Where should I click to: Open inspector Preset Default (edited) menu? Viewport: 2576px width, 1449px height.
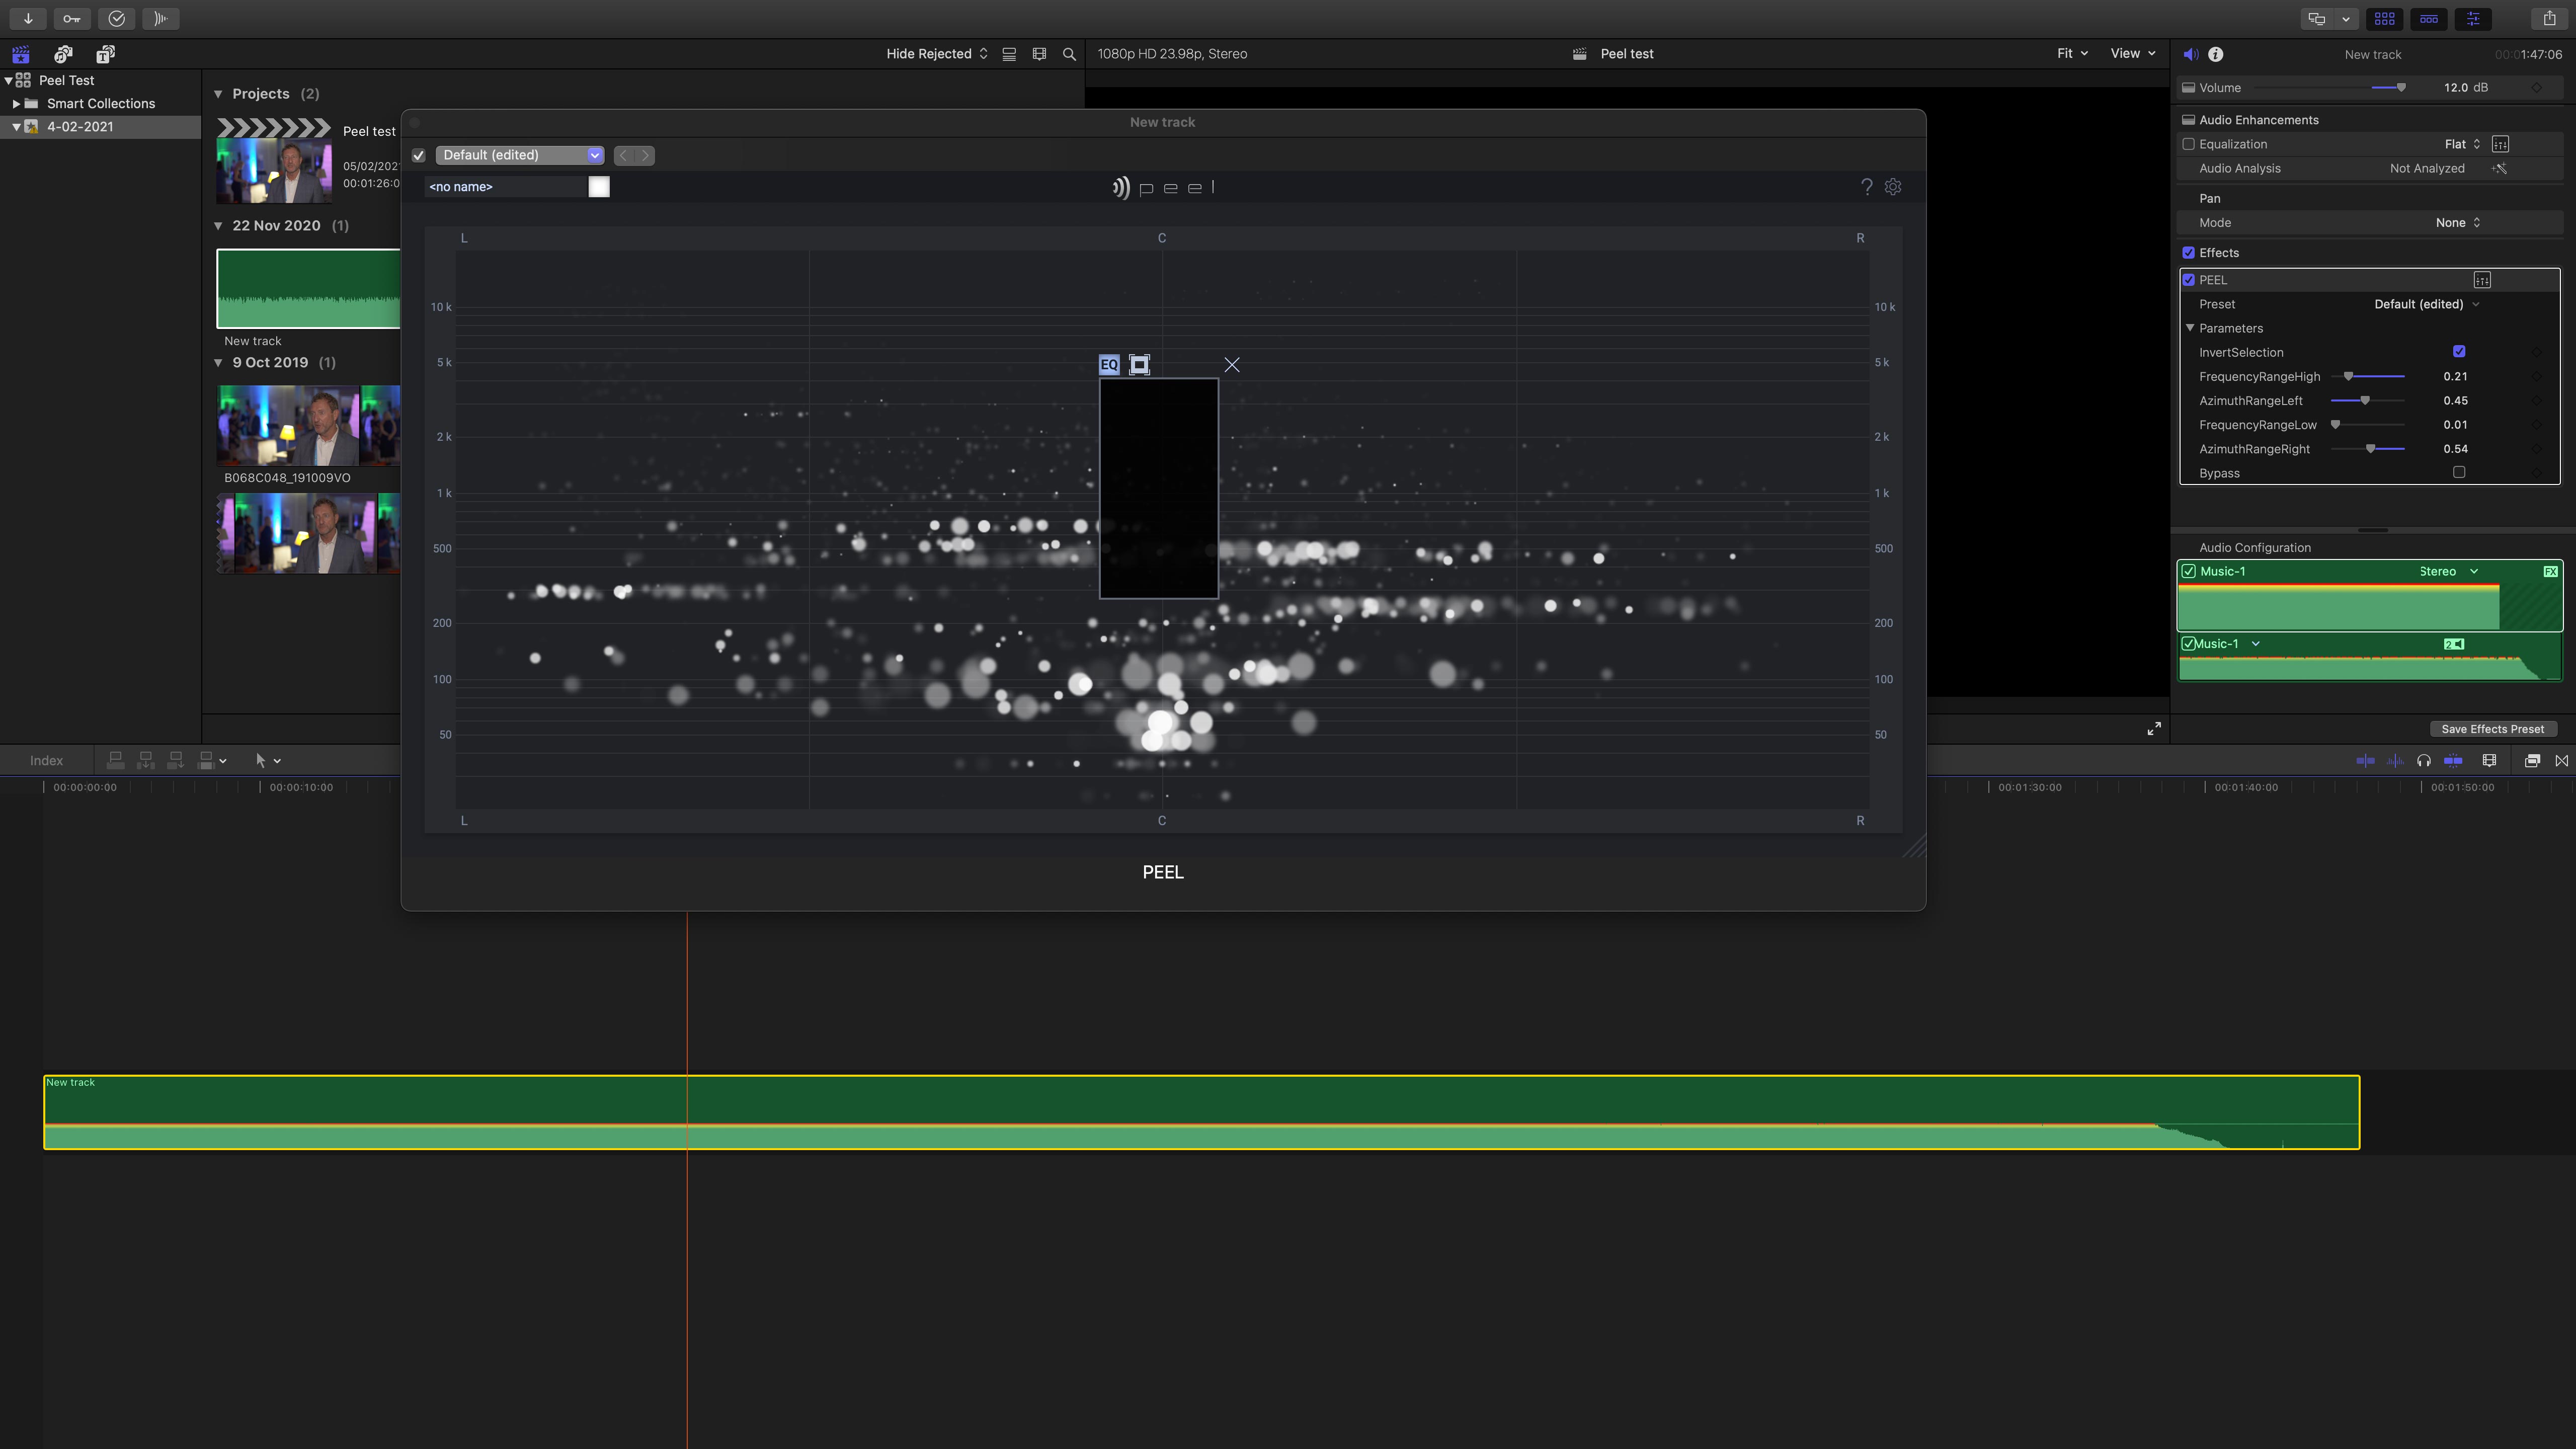click(2427, 304)
